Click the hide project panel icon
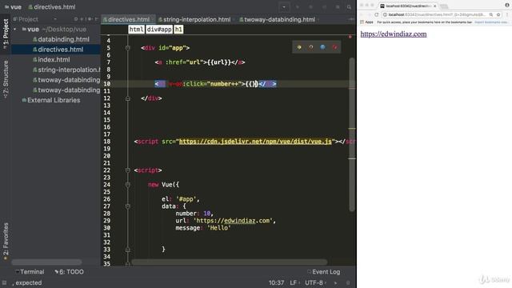This screenshot has width=512, height=288. (x=96, y=19)
